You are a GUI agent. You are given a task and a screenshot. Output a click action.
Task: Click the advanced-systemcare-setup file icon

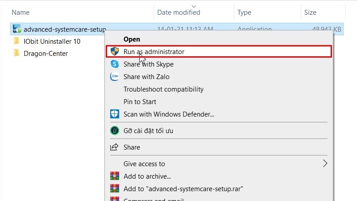coord(17,29)
